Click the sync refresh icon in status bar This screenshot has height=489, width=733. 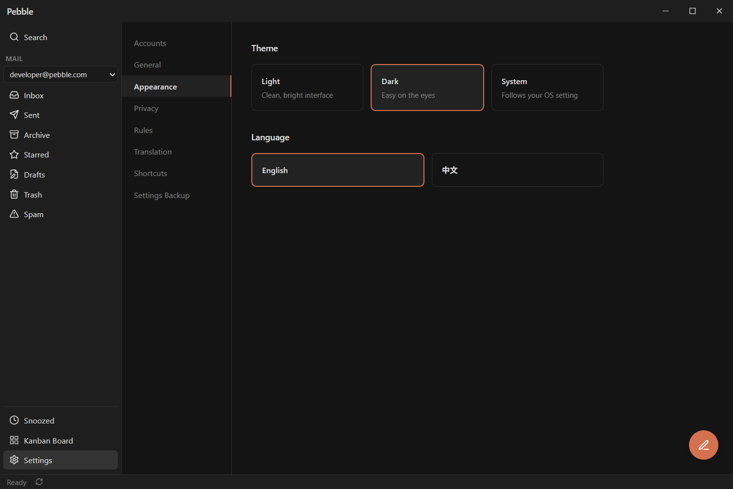(39, 482)
